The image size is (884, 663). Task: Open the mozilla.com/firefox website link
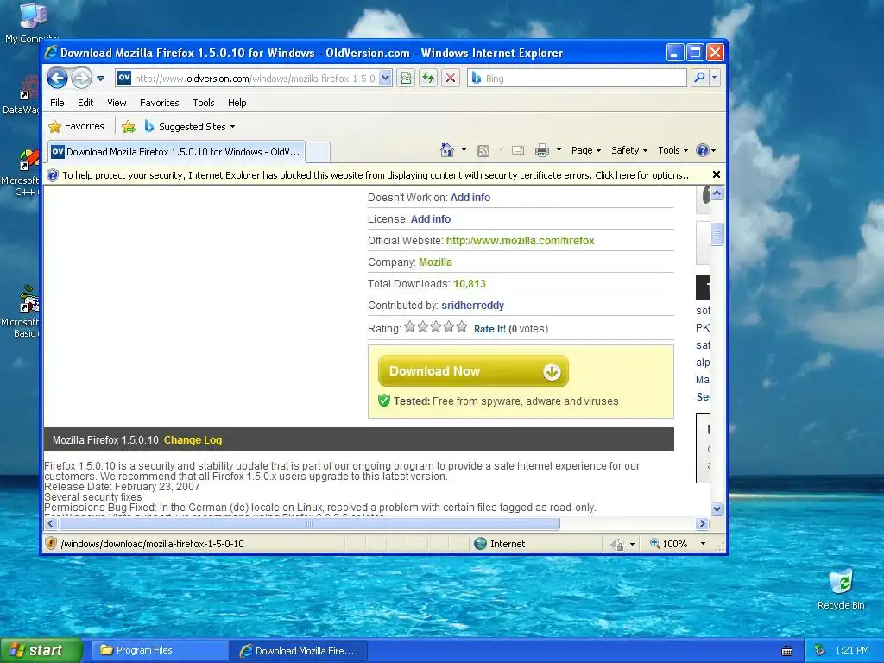coord(520,241)
